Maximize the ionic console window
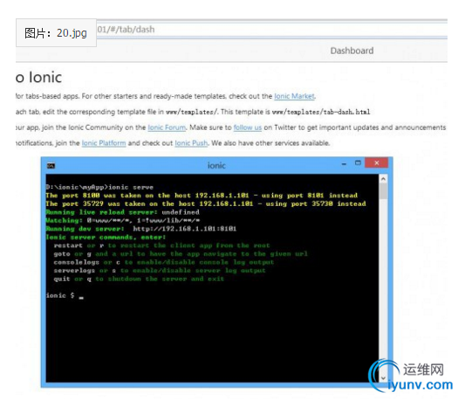This screenshot has width=458, height=399. [x=358, y=162]
